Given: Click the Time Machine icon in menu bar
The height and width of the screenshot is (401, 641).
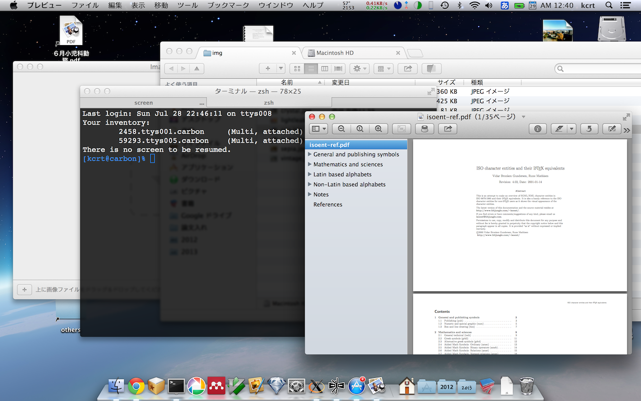Looking at the screenshot, I should (x=445, y=6).
